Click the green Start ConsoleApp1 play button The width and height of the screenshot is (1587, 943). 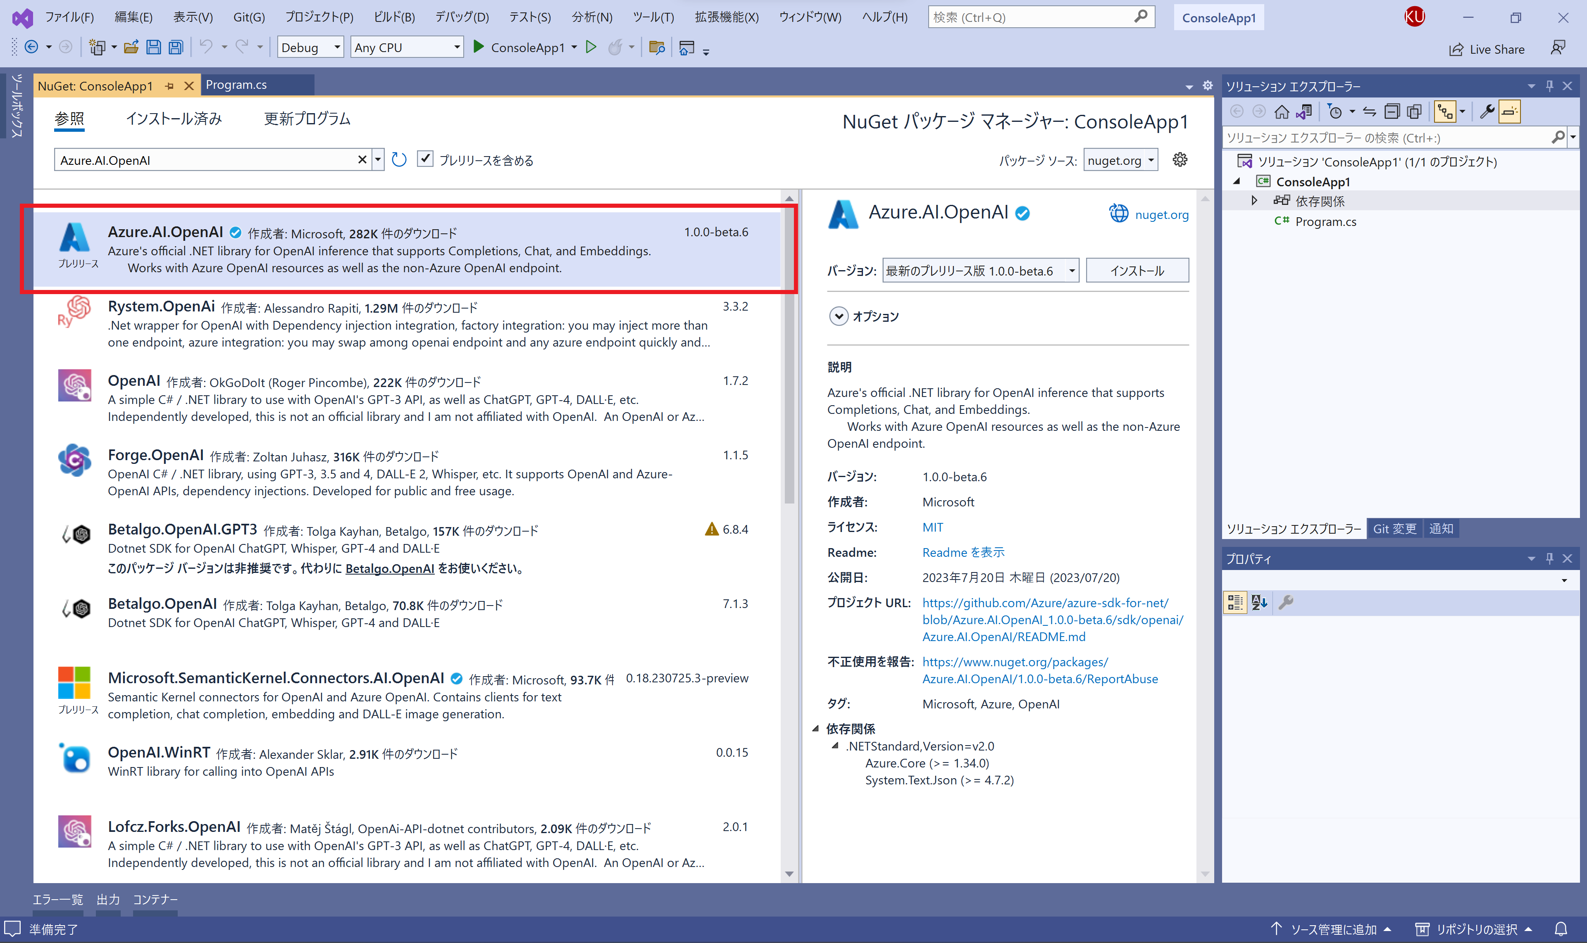click(x=479, y=47)
